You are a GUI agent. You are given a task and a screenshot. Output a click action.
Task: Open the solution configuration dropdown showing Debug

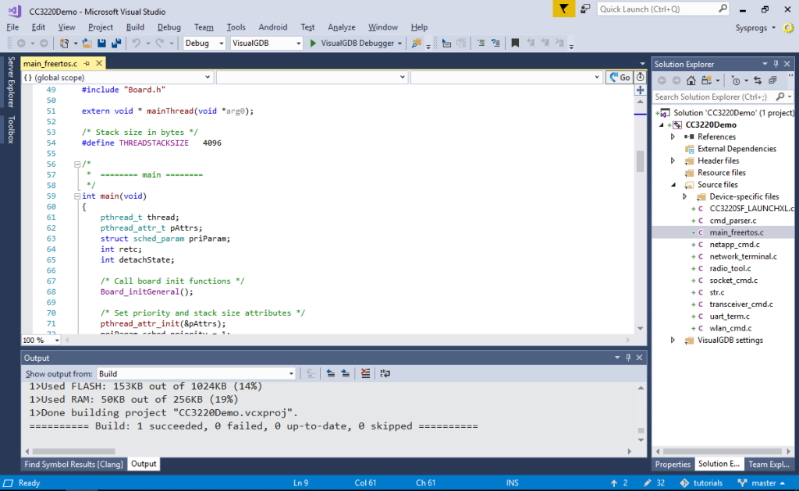[x=221, y=43]
